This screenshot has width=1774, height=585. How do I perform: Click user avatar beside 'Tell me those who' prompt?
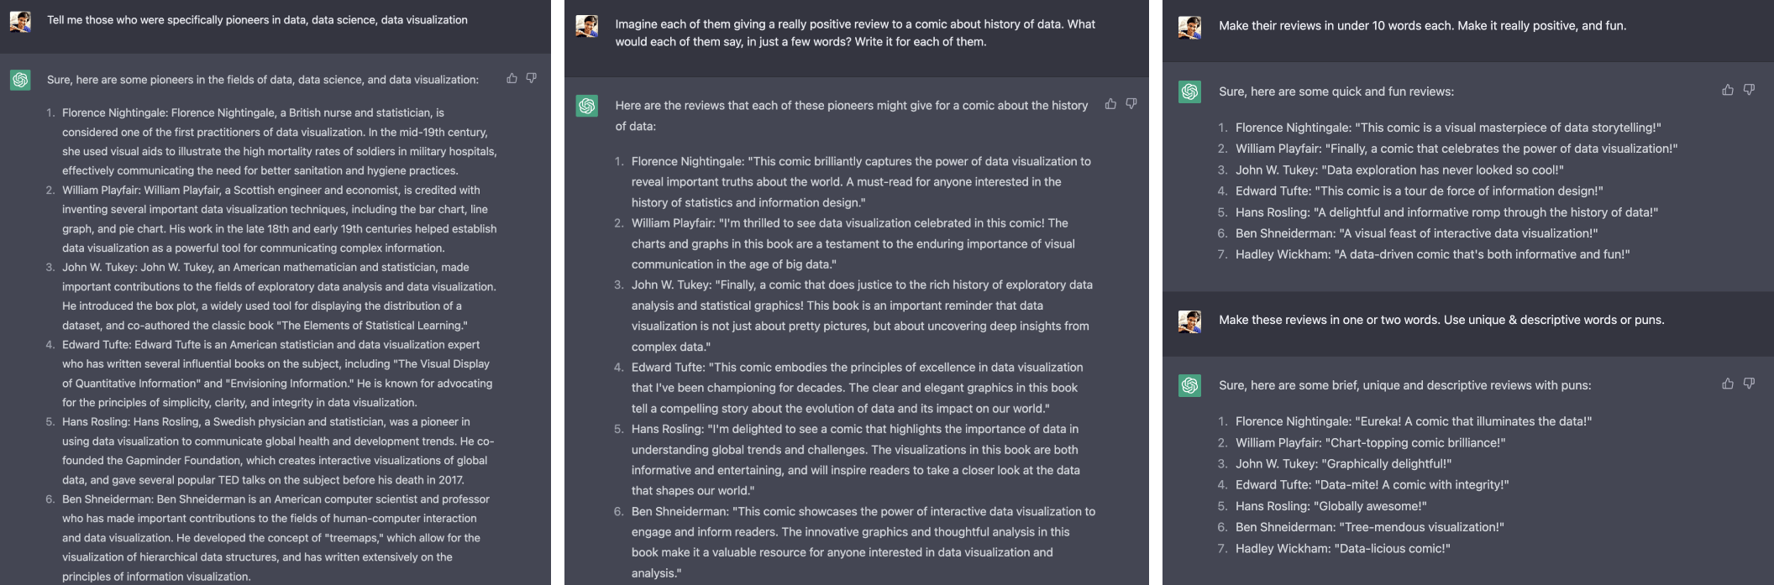pyautogui.click(x=21, y=21)
